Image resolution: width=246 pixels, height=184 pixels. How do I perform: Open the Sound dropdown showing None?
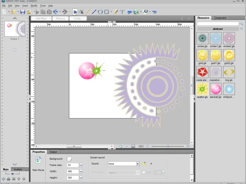click(138, 164)
